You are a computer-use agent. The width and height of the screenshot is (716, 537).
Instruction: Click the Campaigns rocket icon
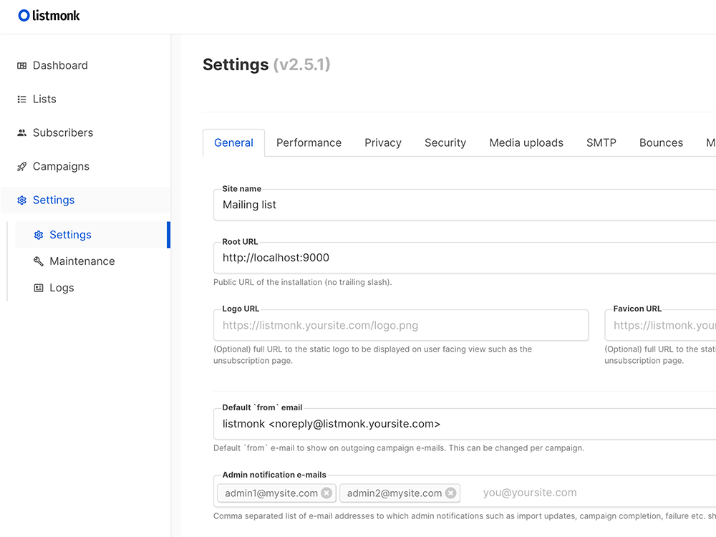point(21,167)
